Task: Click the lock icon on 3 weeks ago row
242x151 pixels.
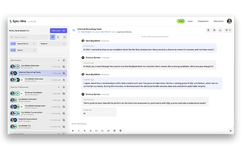Action: tap(64, 80)
